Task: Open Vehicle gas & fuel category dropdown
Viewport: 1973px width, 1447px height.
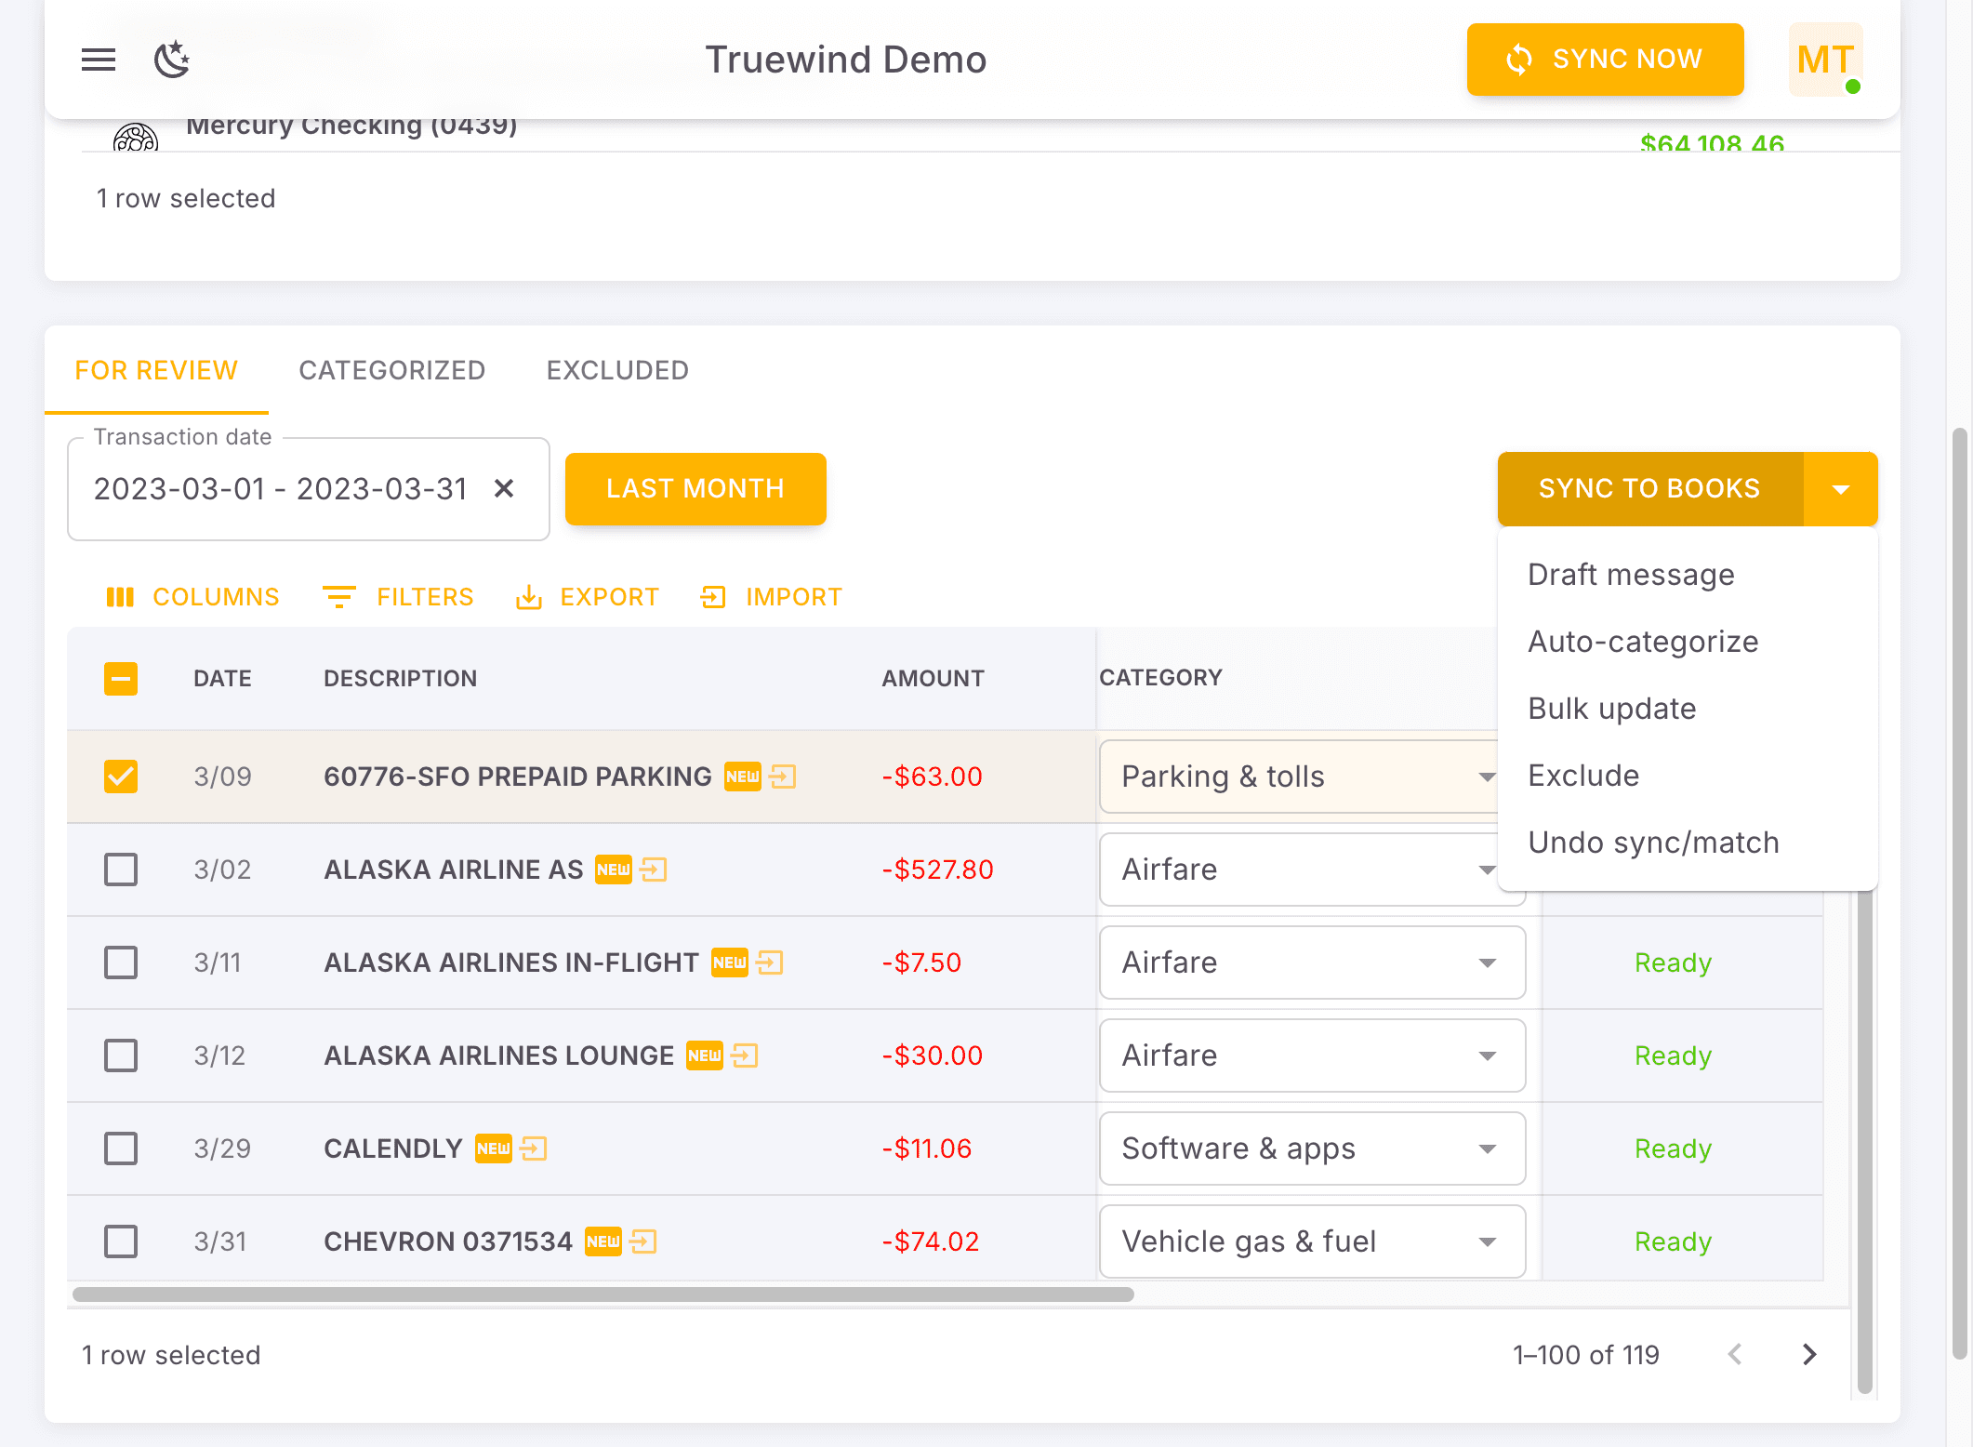Action: (1311, 1241)
